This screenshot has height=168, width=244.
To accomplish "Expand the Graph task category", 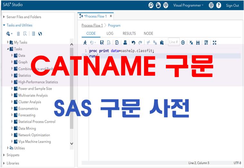I will (x=12, y=62).
